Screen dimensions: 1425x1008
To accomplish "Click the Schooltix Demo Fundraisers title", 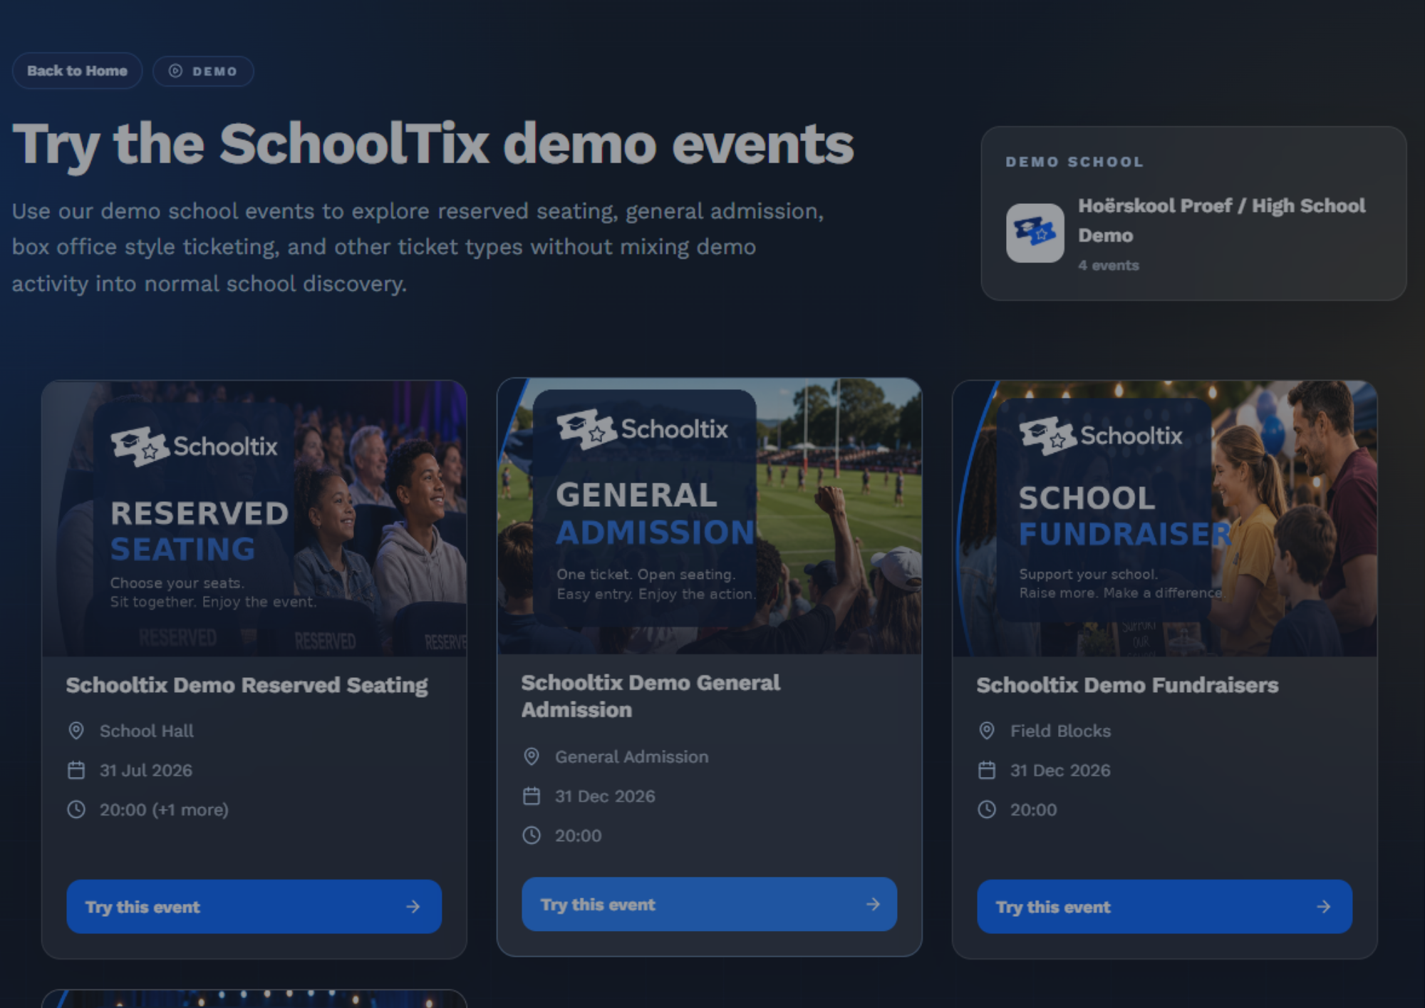I will click(x=1127, y=685).
